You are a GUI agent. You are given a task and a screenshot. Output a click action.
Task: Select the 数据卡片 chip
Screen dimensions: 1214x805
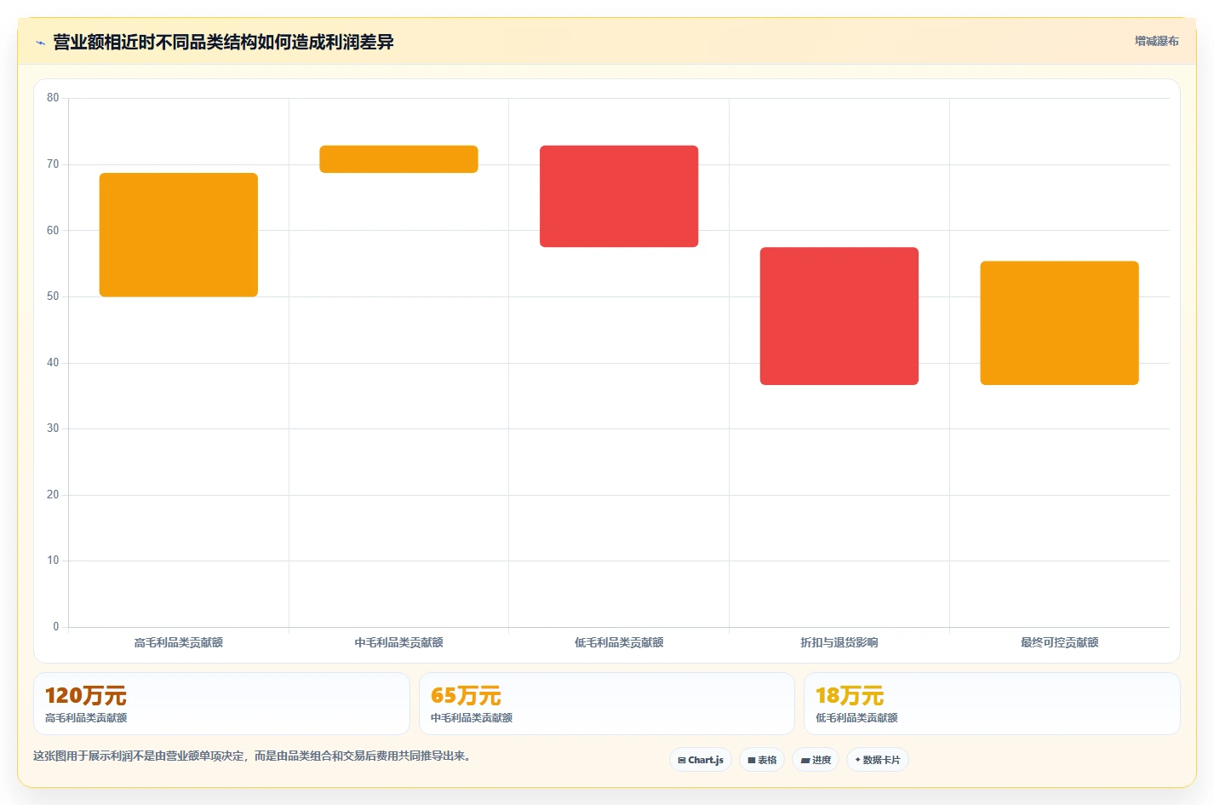point(878,760)
